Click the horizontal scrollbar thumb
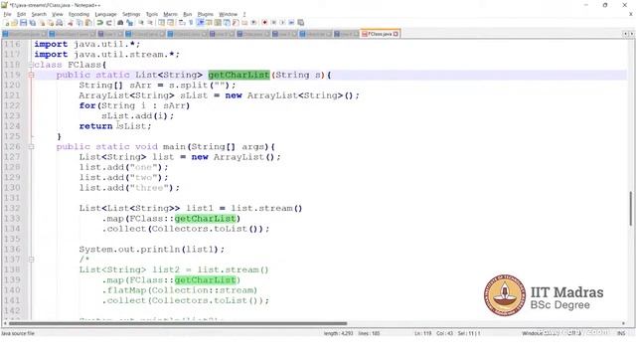 (178, 323)
